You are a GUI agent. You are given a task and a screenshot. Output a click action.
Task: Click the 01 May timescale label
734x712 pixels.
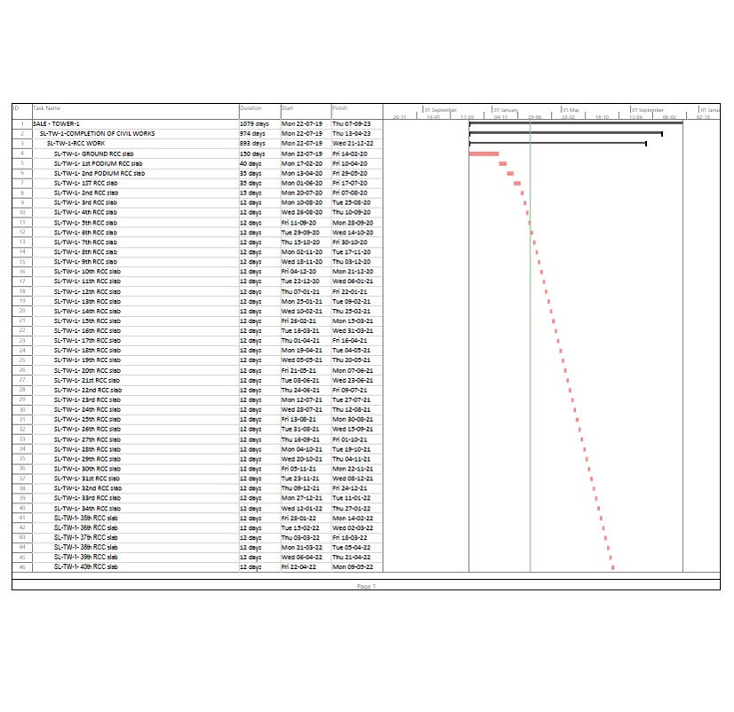coord(570,110)
